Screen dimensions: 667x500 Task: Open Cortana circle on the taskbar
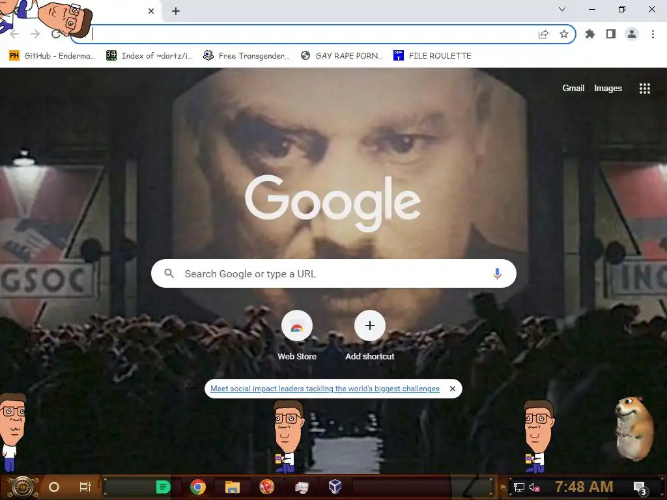[54, 487]
